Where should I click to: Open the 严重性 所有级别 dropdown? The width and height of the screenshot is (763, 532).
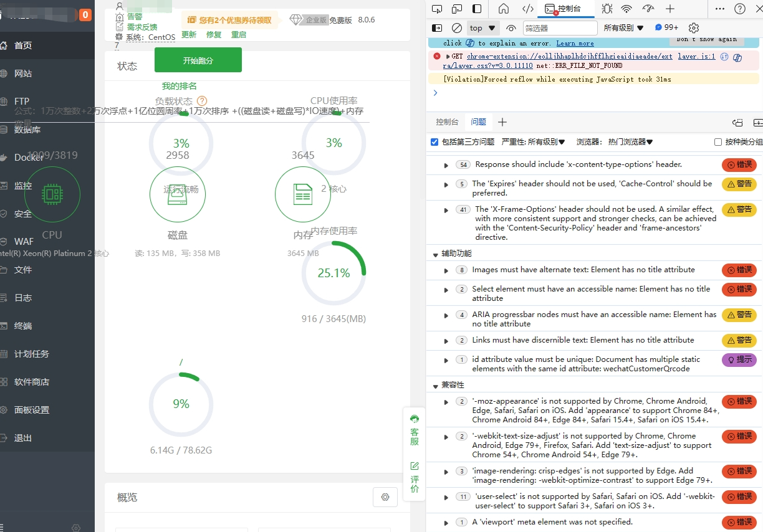click(x=534, y=142)
